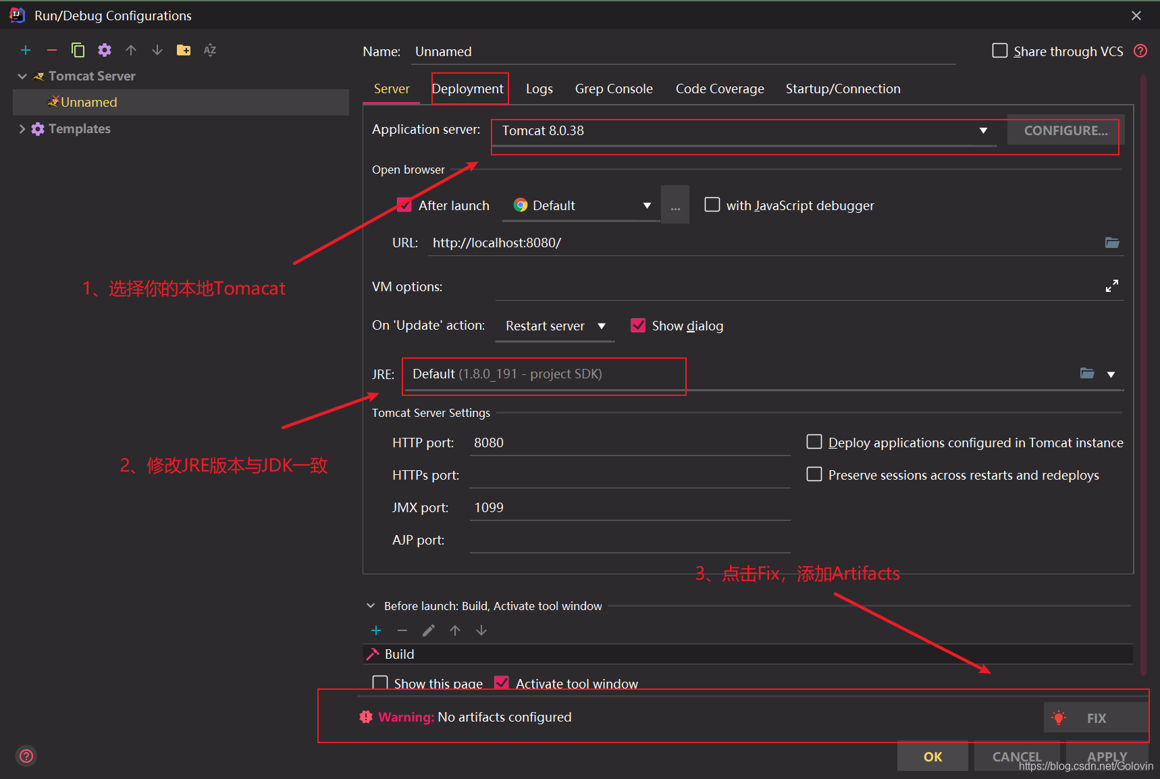Switch to Startup/Connection tab

[843, 89]
